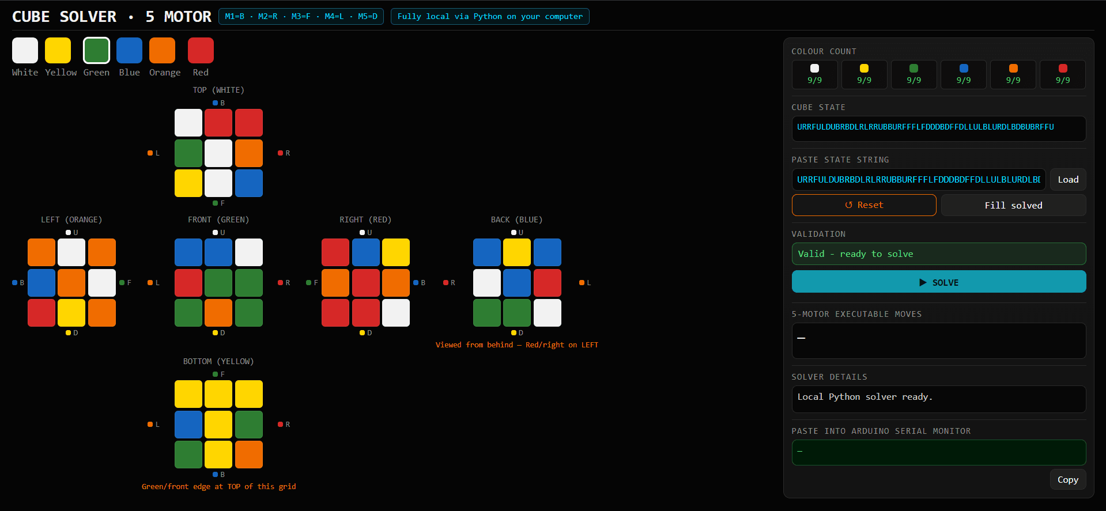Paint the yellow sticker on the BACK face
The image size is (1106, 511).
(x=517, y=252)
